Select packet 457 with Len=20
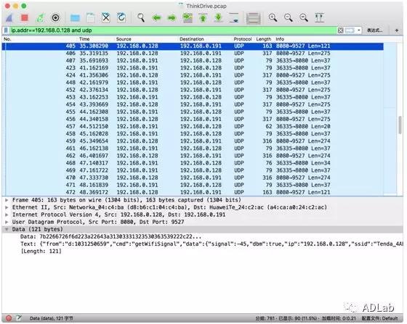This screenshot has width=407, height=324. pos(193,126)
